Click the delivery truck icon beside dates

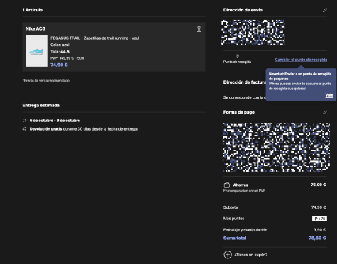pos(24,121)
